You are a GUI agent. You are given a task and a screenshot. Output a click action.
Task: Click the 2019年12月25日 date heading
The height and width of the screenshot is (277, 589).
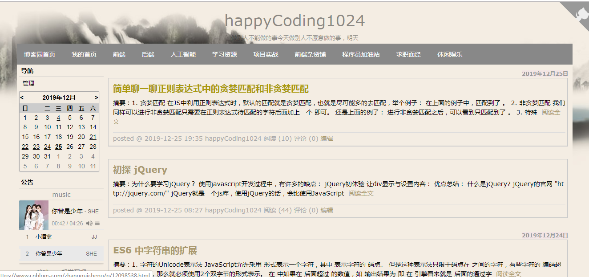click(545, 73)
